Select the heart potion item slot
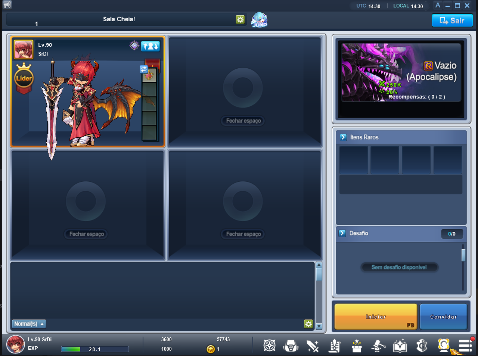Image resolution: width=478 pixels, height=356 pixels. pos(149,75)
